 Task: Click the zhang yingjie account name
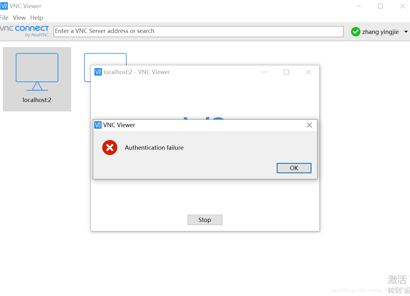(381, 32)
